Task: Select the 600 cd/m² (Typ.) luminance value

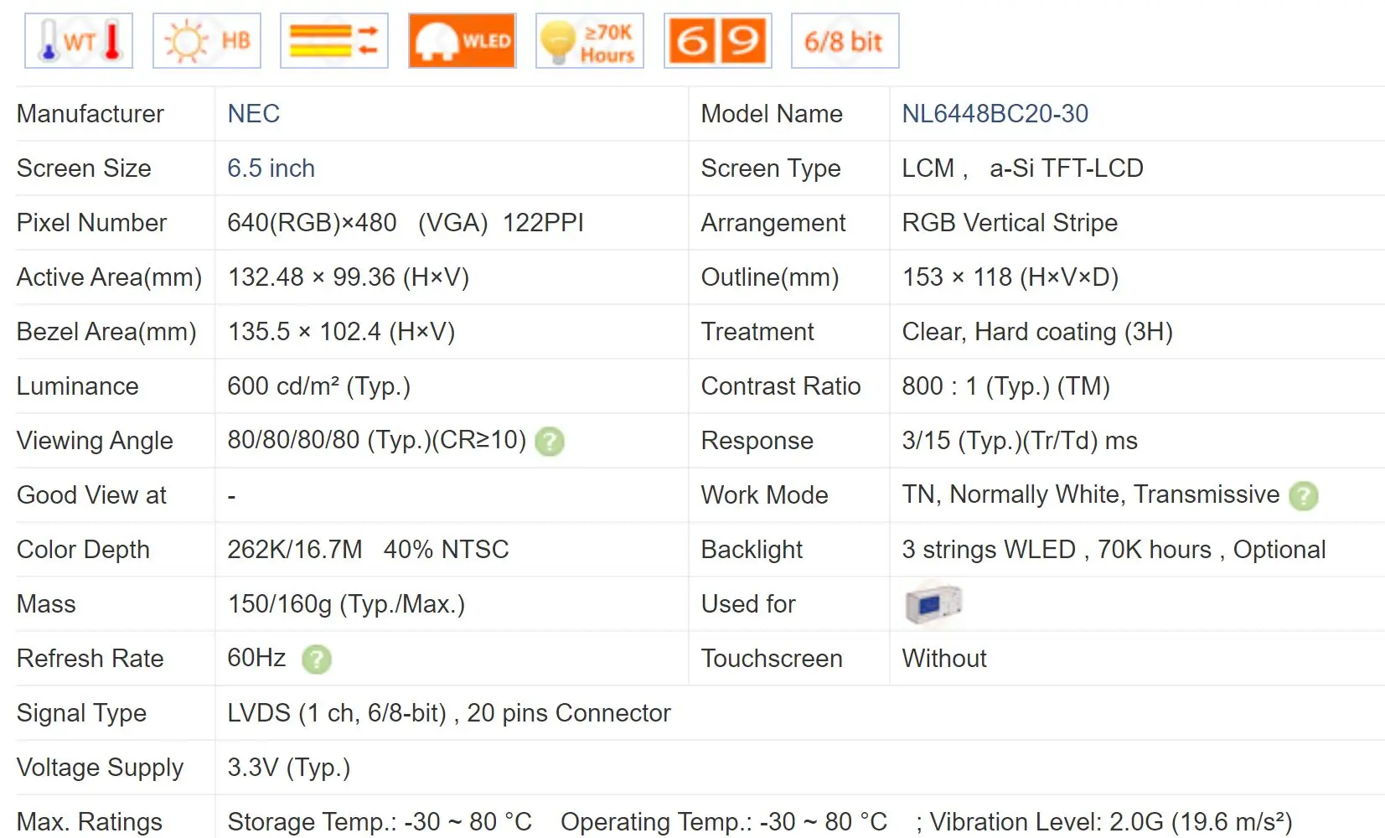Action: (x=319, y=386)
